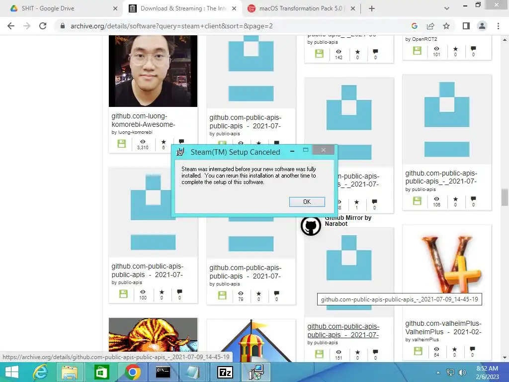Open 7-Zip from taskbar

coord(225,372)
